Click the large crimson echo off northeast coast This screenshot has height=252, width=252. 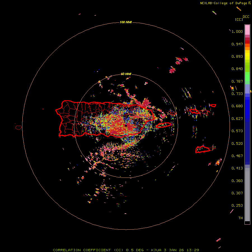pyautogui.click(x=146, y=103)
